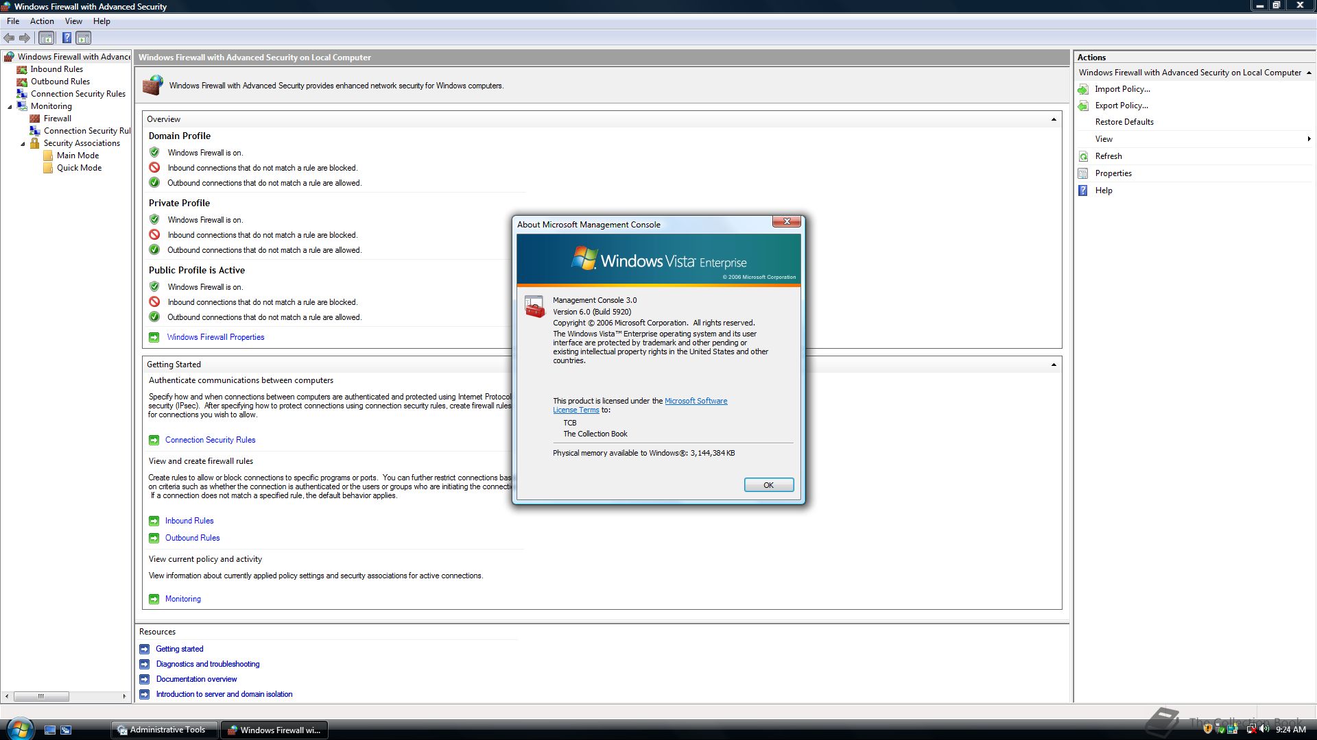The width and height of the screenshot is (1317, 740).
Task: Collapse the Security Associations tree node triangle
Action: (23, 144)
